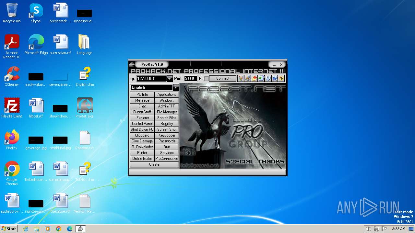Click the taskbar clock showing 3:33 AM
The height and width of the screenshot is (233, 415).
[x=398, y=229]
